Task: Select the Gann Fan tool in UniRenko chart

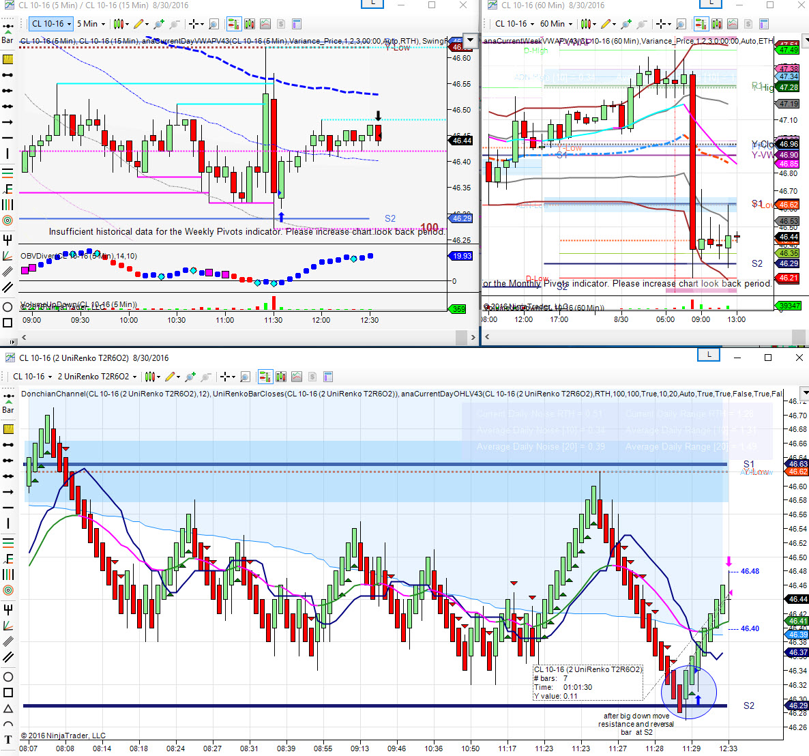Action: [8, 626]
